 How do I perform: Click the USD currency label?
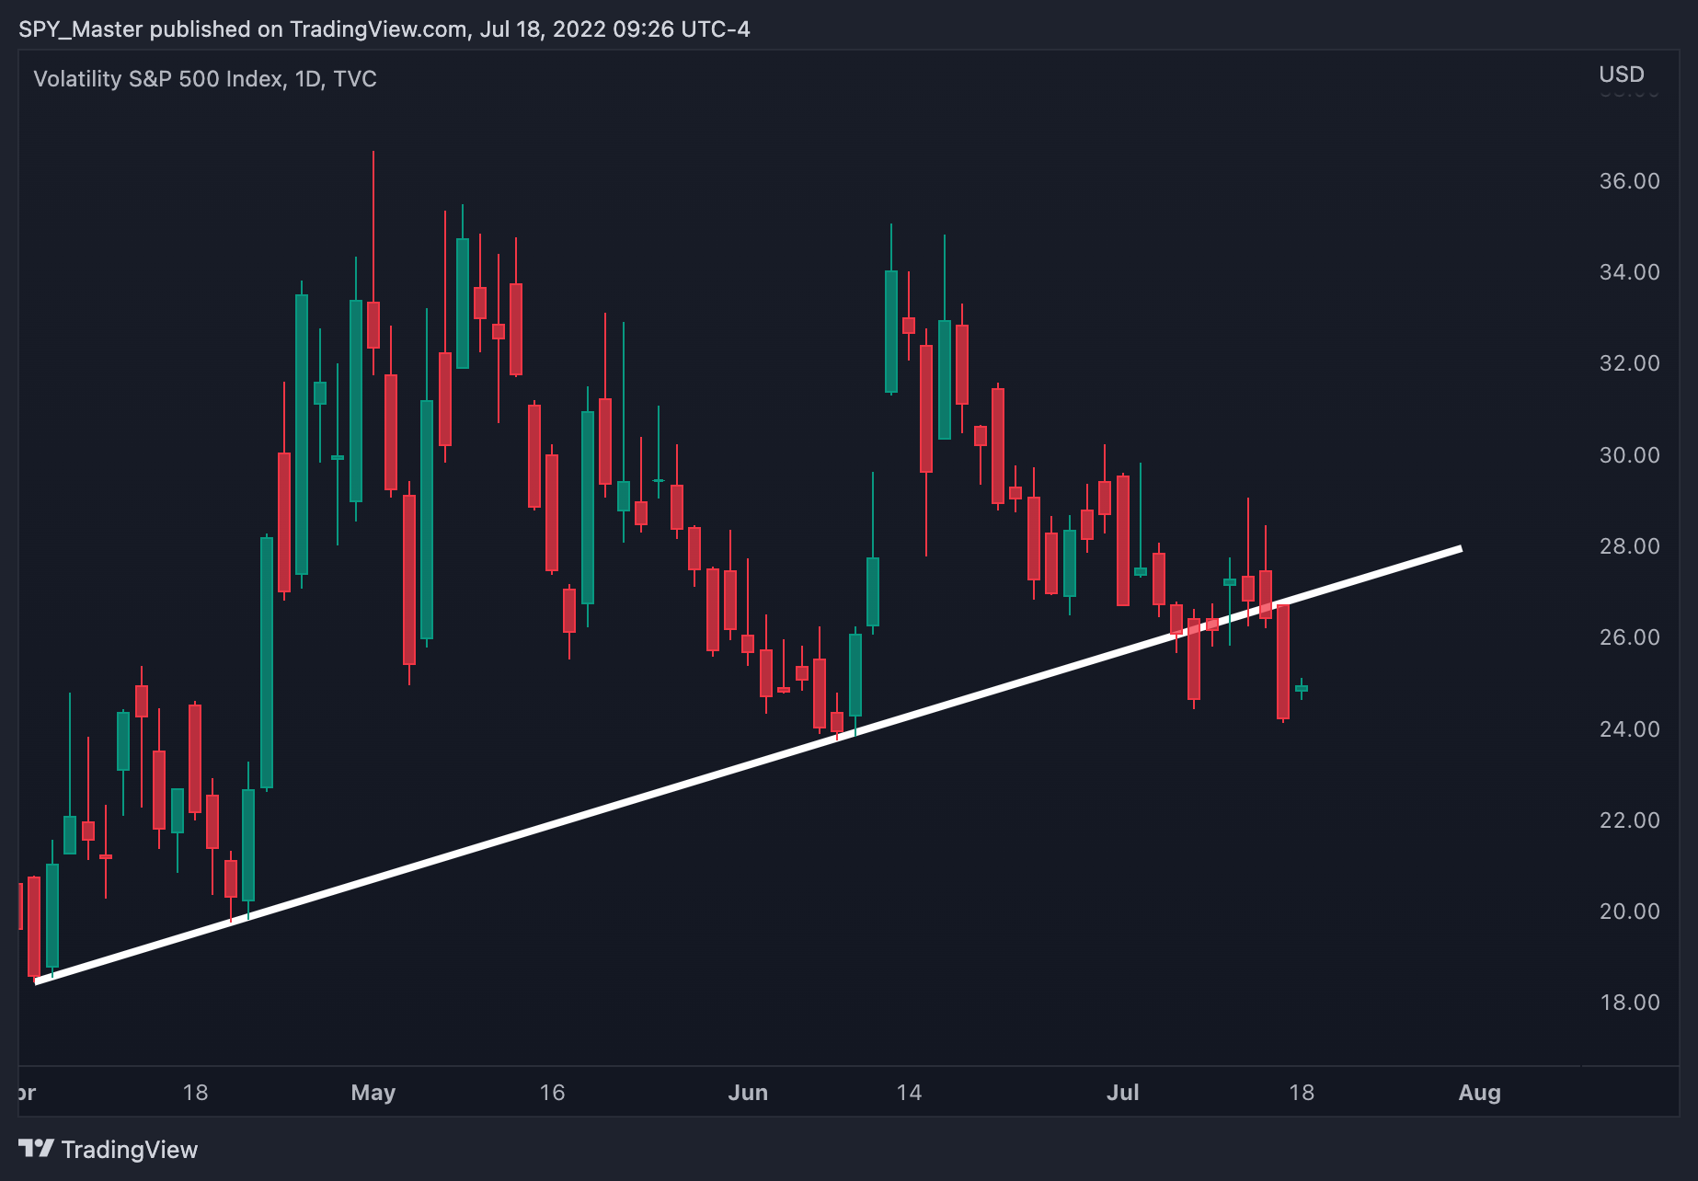(x=1622, y=75)
